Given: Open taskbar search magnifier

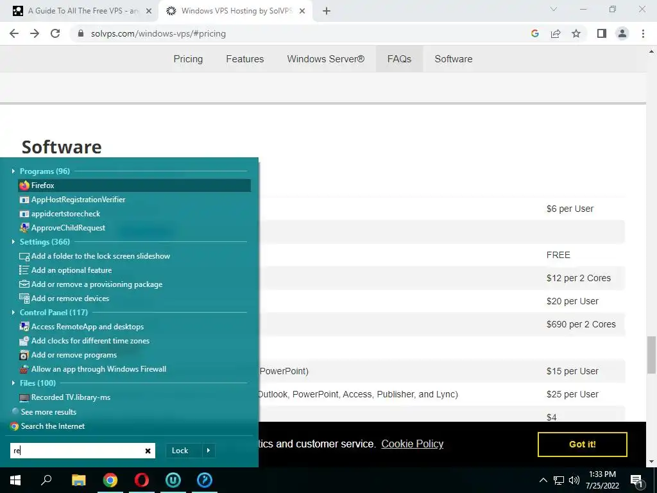Looking at the screenshot, I should pos(46,480).
